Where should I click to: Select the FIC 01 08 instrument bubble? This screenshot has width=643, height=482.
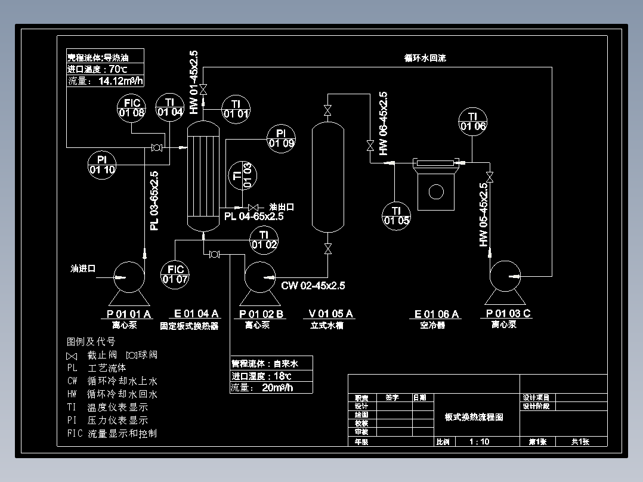coord(131,109)
